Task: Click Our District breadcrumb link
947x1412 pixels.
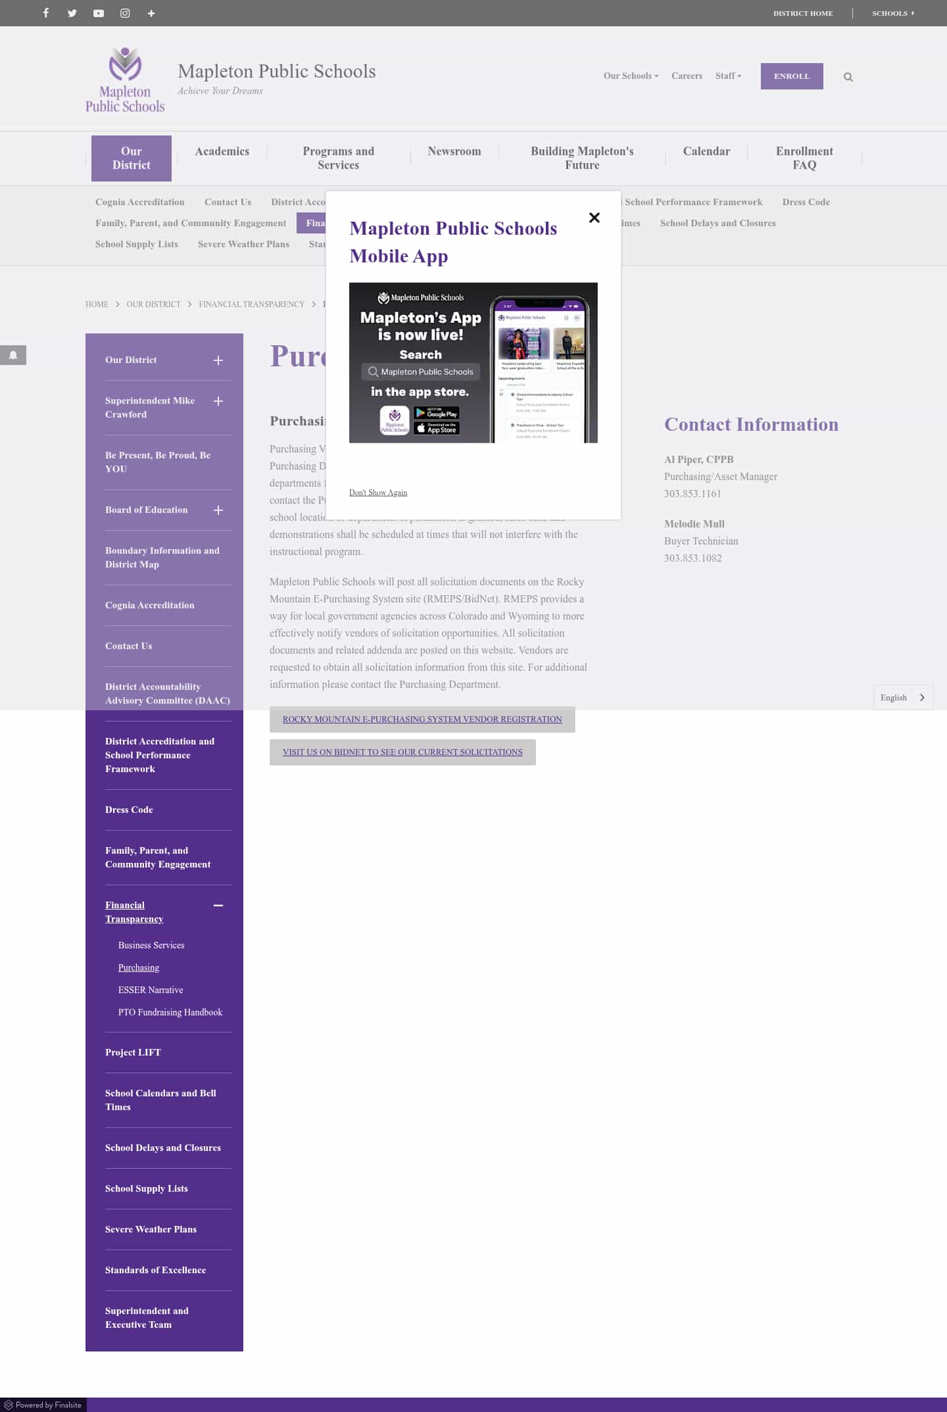Action: point(153,304)
